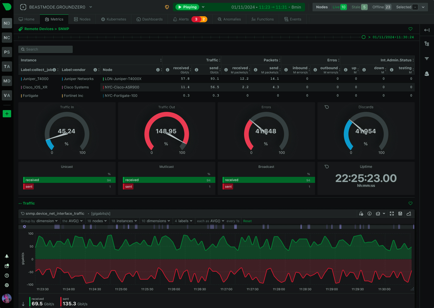
Task: Open the node hierarchy panel in right sidebar
Action: [x=427, y=44]
